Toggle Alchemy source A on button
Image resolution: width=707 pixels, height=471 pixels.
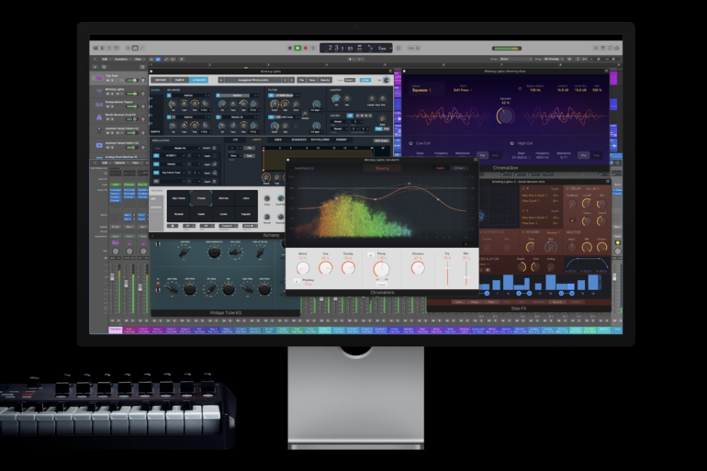170,95
